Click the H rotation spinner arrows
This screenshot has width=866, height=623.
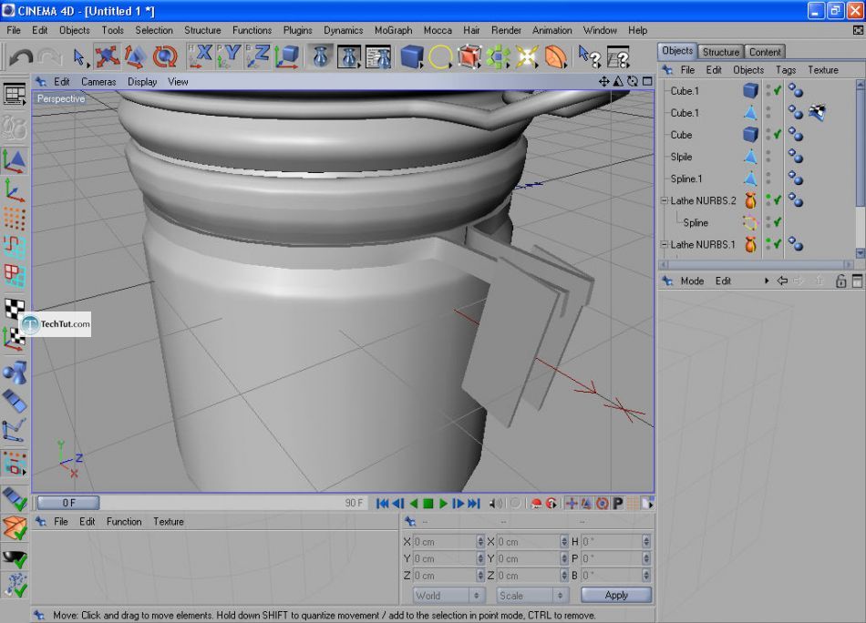coord(646,542)
